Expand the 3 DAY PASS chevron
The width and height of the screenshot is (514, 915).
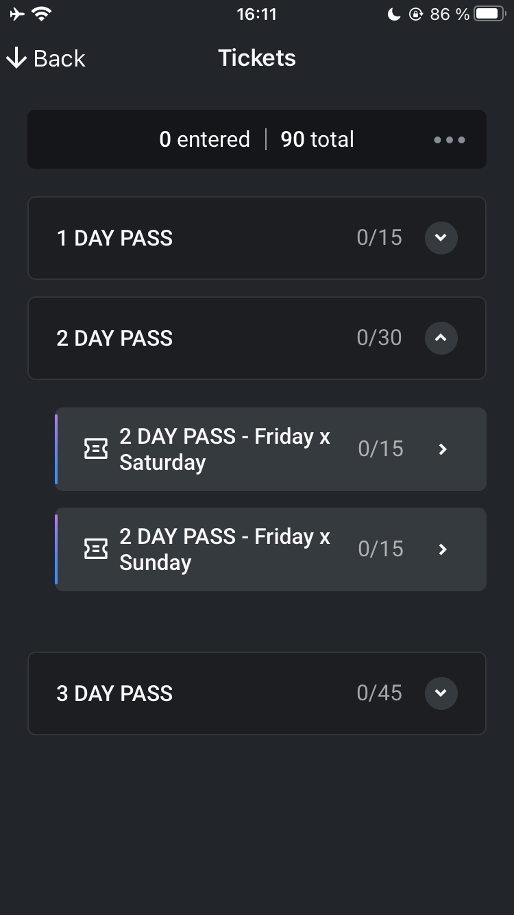pyautogui.click(x=441, y=693)
